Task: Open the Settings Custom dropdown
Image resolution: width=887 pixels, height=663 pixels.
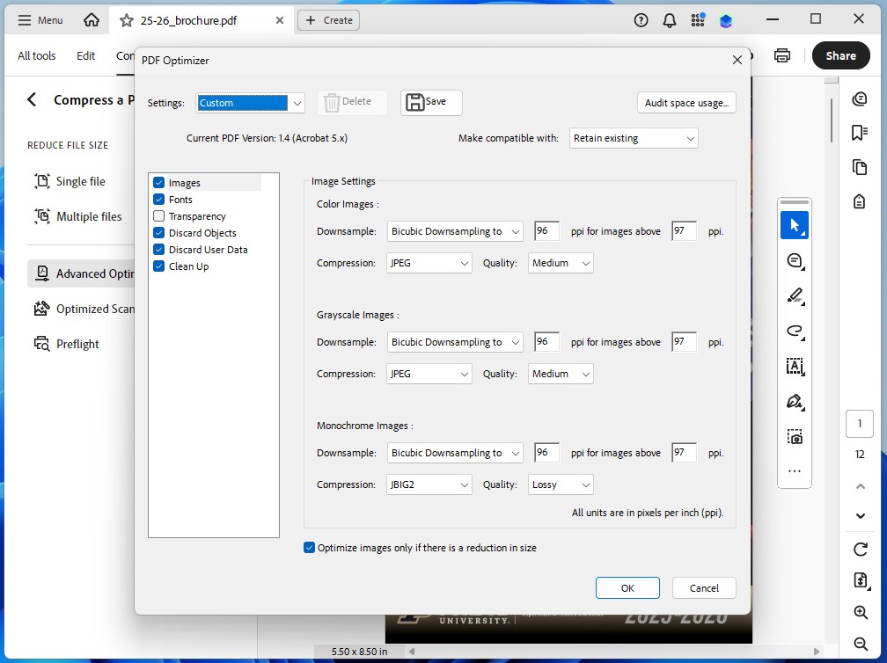Action: (x=250, y=103)
